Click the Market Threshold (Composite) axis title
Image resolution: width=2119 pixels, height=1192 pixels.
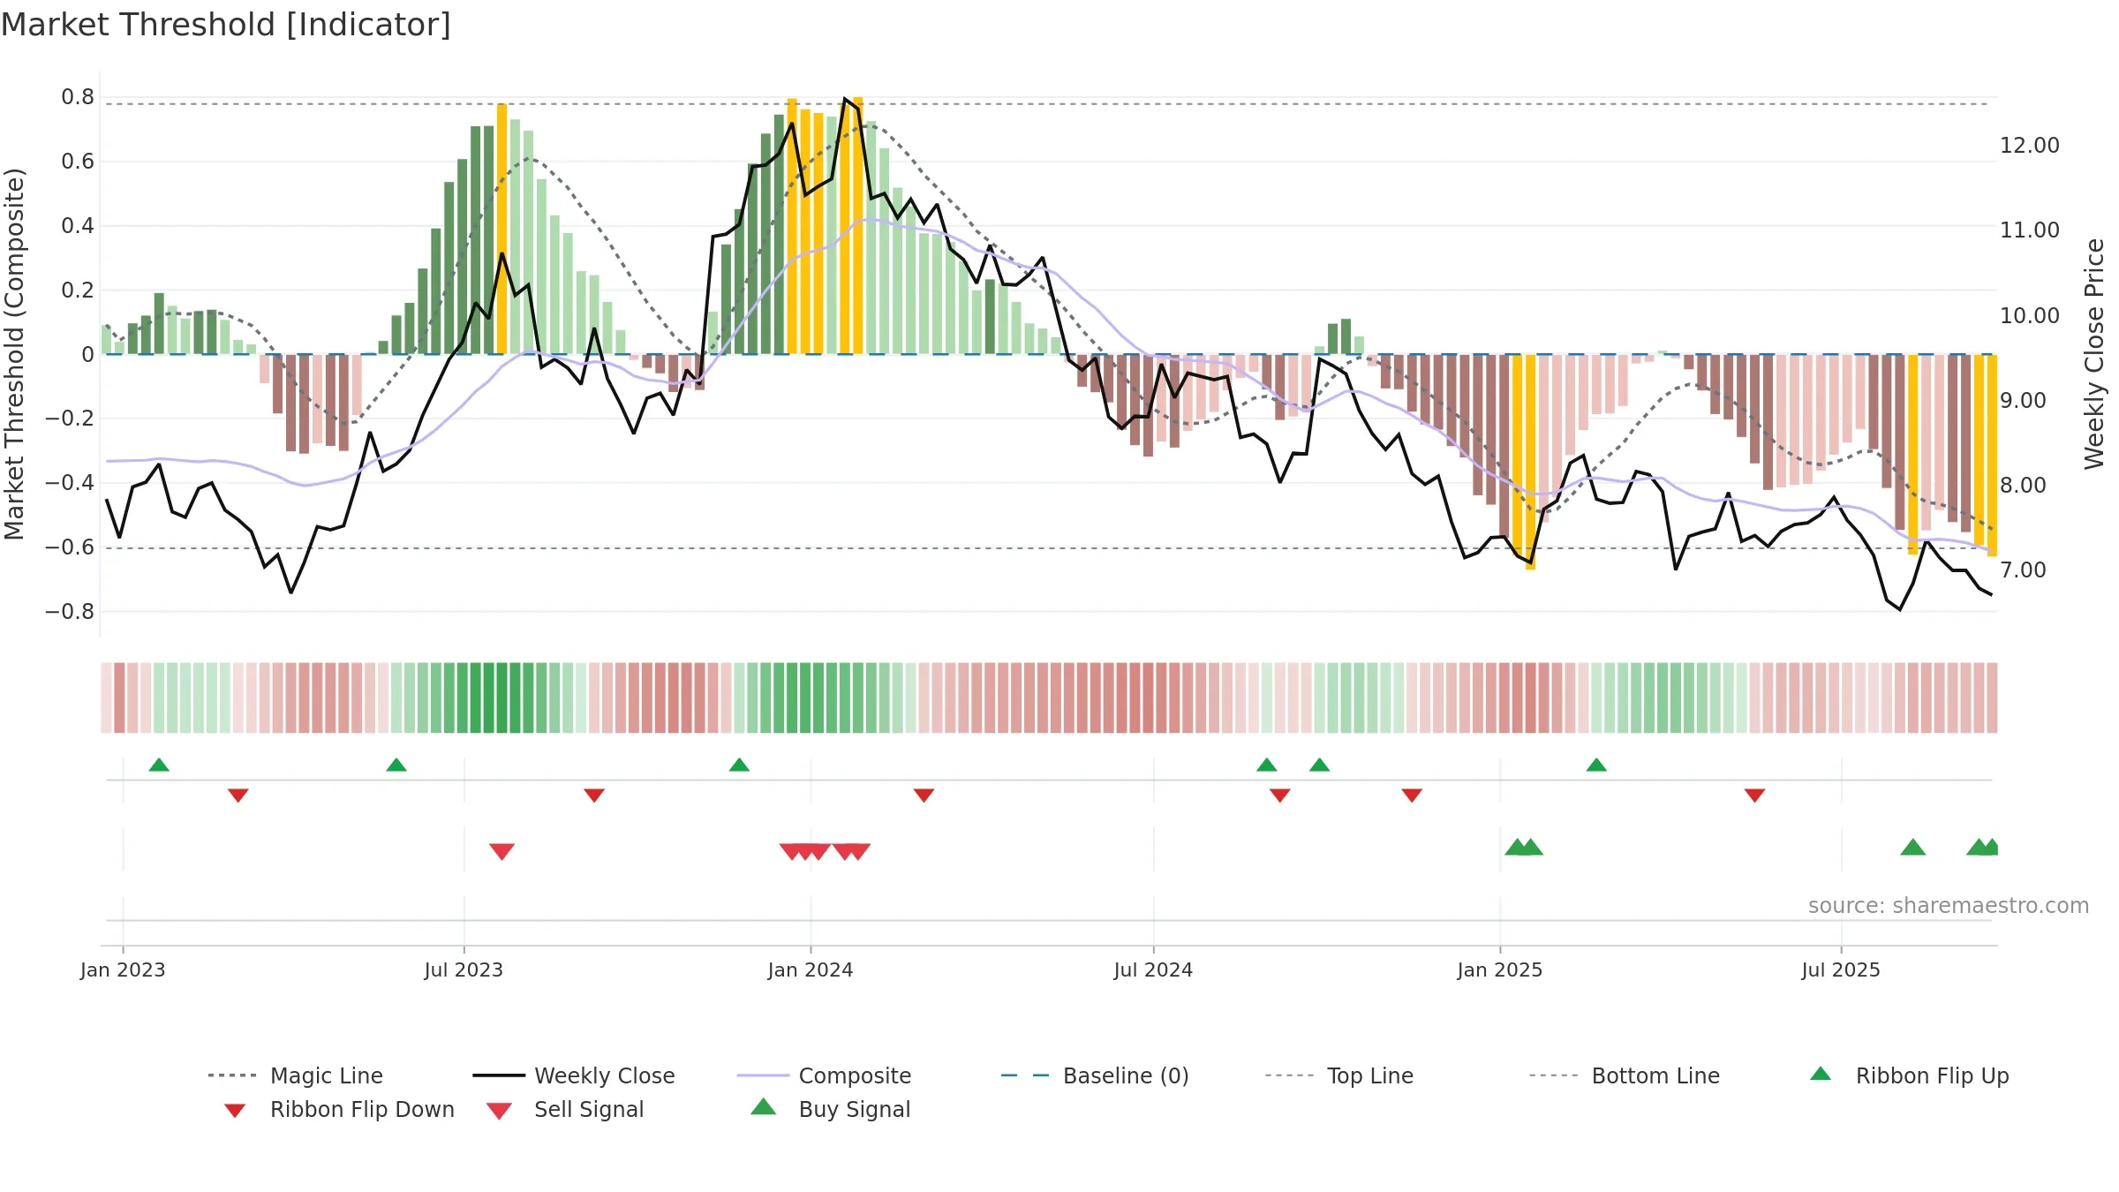(14, 353)
